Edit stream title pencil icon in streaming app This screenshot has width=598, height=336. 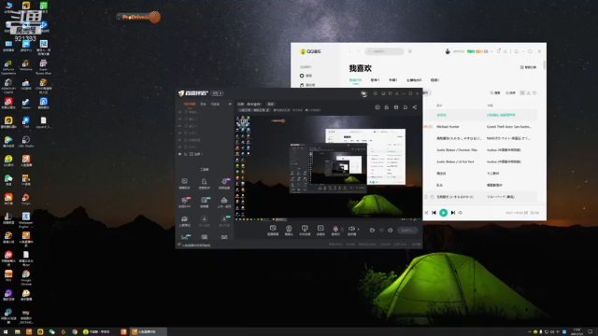click(268, 110)
